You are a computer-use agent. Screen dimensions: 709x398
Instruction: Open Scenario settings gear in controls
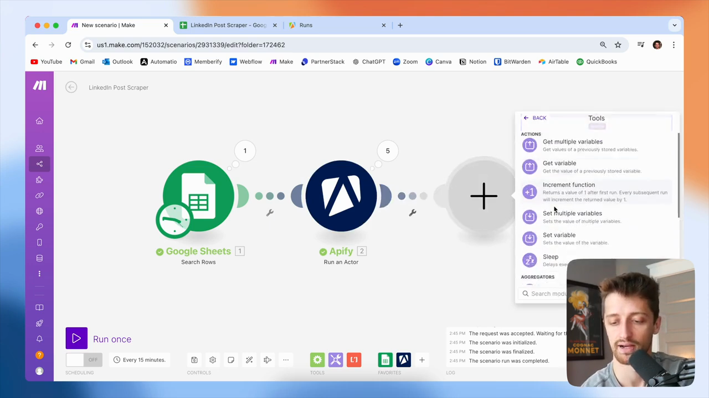coord(213,360)
